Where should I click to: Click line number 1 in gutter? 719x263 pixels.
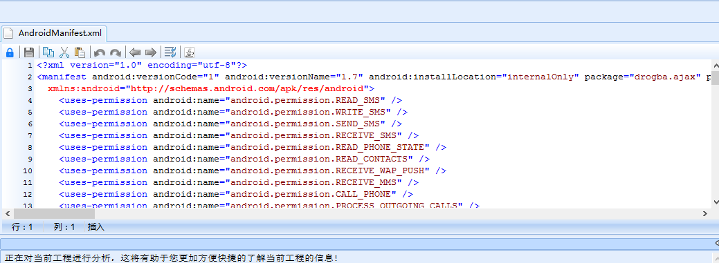coord(30,66)
